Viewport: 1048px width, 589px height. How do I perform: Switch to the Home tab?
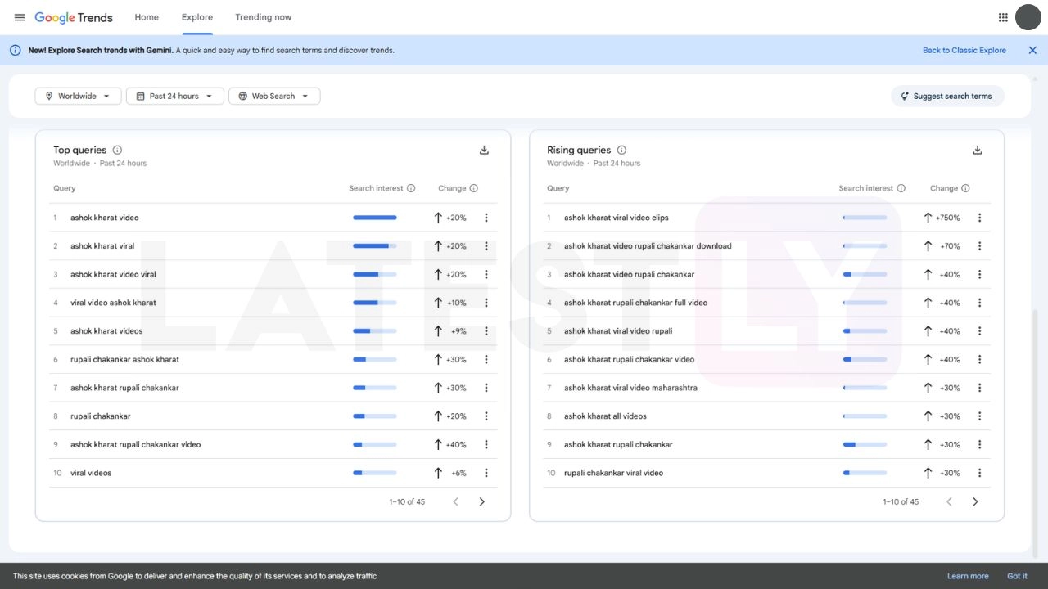pos(147,17)
